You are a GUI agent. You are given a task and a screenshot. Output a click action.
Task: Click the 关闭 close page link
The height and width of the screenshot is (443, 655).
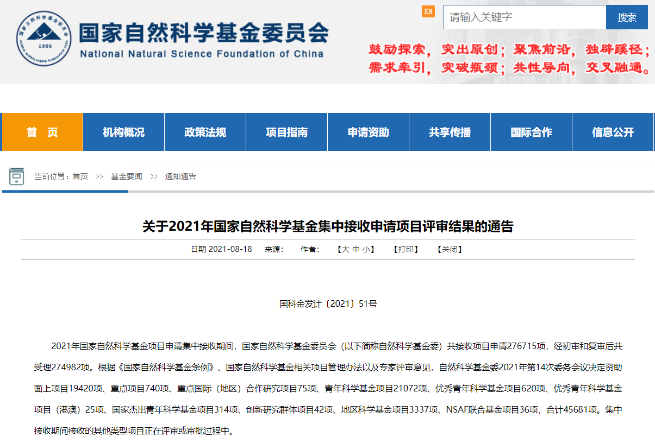(449, 250)
